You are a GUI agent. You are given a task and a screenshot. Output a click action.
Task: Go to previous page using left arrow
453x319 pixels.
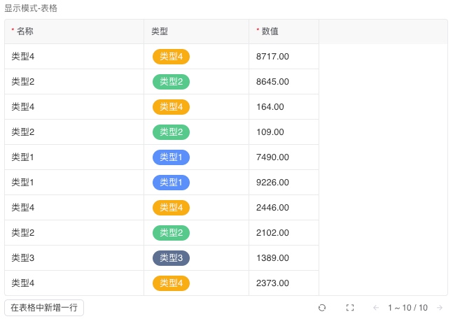pos(376,308)
